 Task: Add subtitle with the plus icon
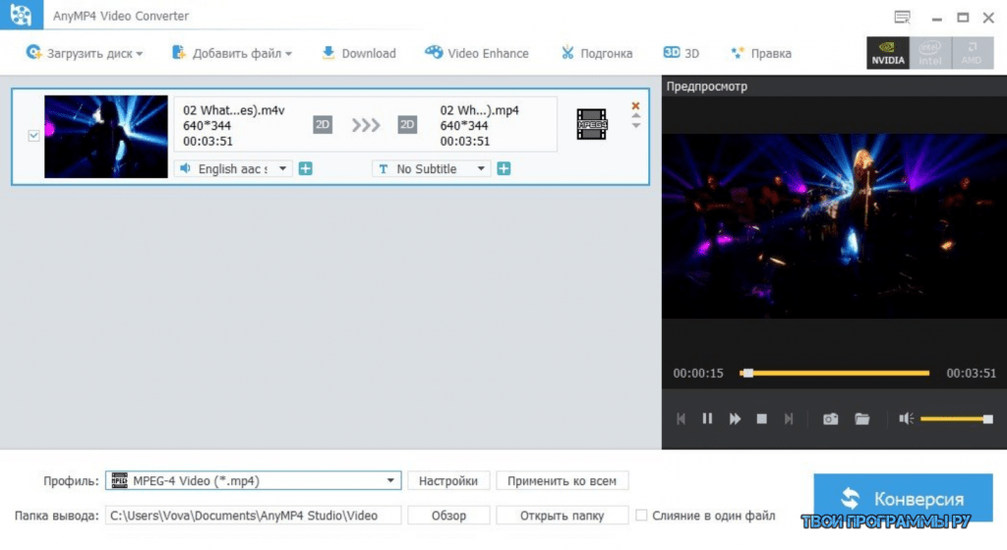click(503, 169)
